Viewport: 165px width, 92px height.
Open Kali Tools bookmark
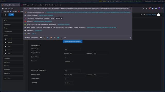coord(14,11)
